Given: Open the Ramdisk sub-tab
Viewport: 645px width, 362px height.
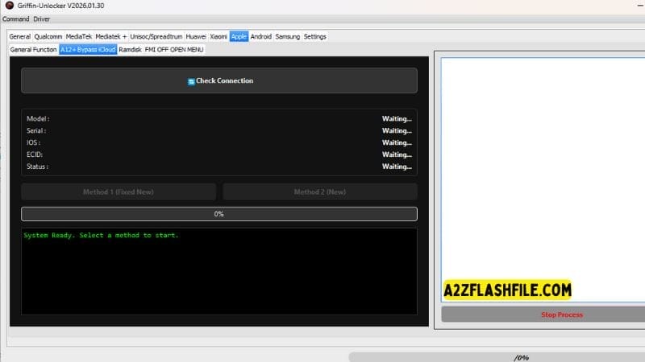Looking at the screenshot, I should 130,50.
